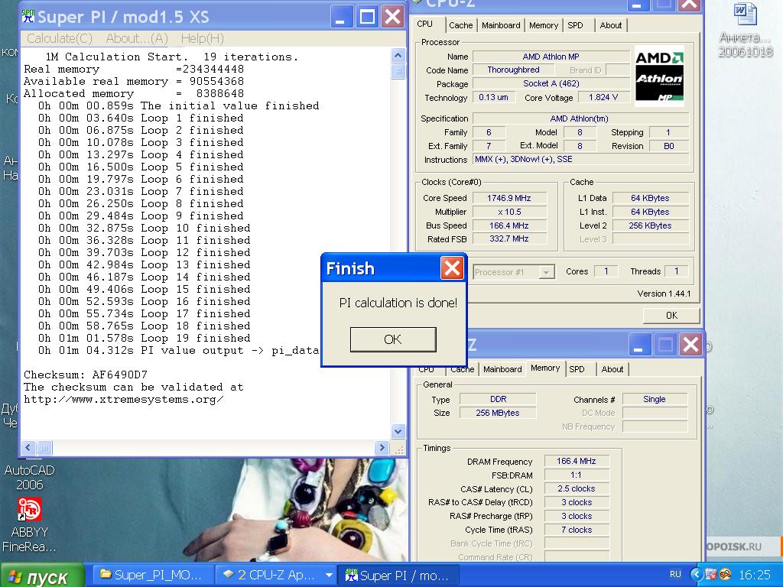783x587 pixels.
Task: Click the AMD Athlon MP logo
Action: click(659, 76)
